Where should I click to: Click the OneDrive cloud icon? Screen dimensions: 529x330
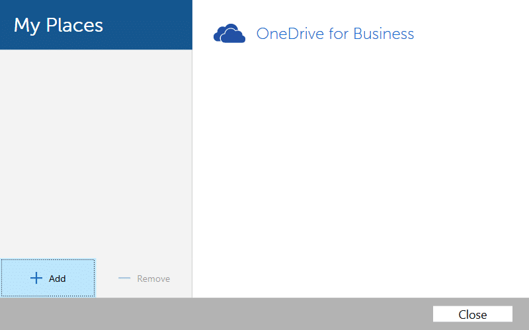click(x=229, y=34)
